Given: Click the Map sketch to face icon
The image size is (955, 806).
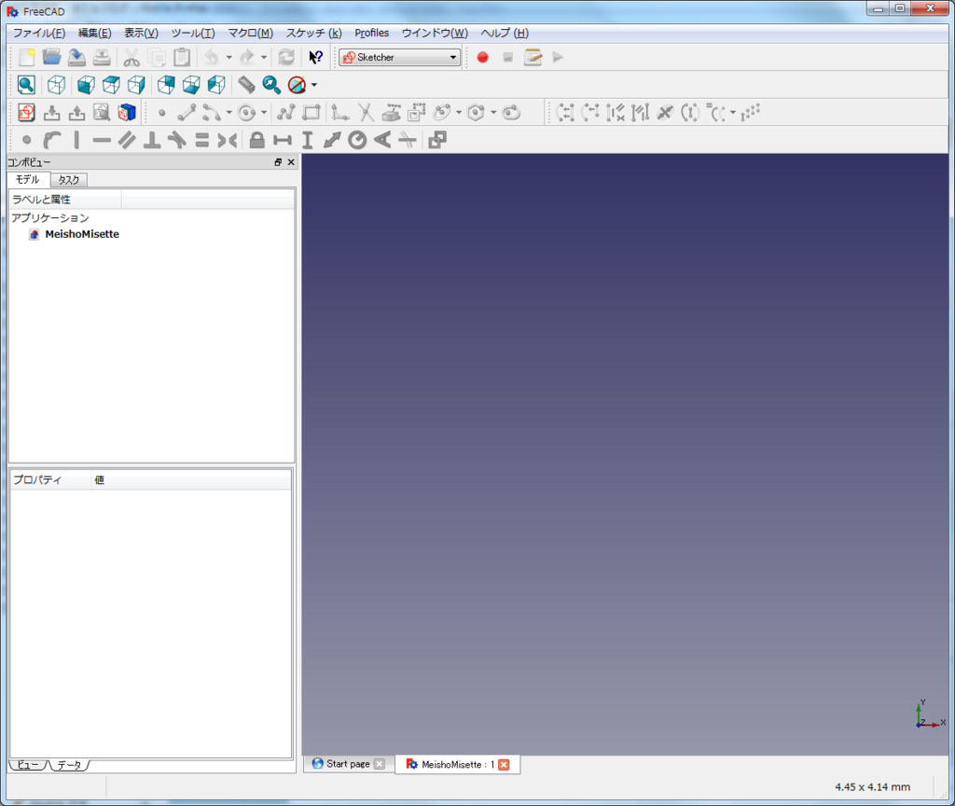Looking at the screenshot, I should coord(127,112).
